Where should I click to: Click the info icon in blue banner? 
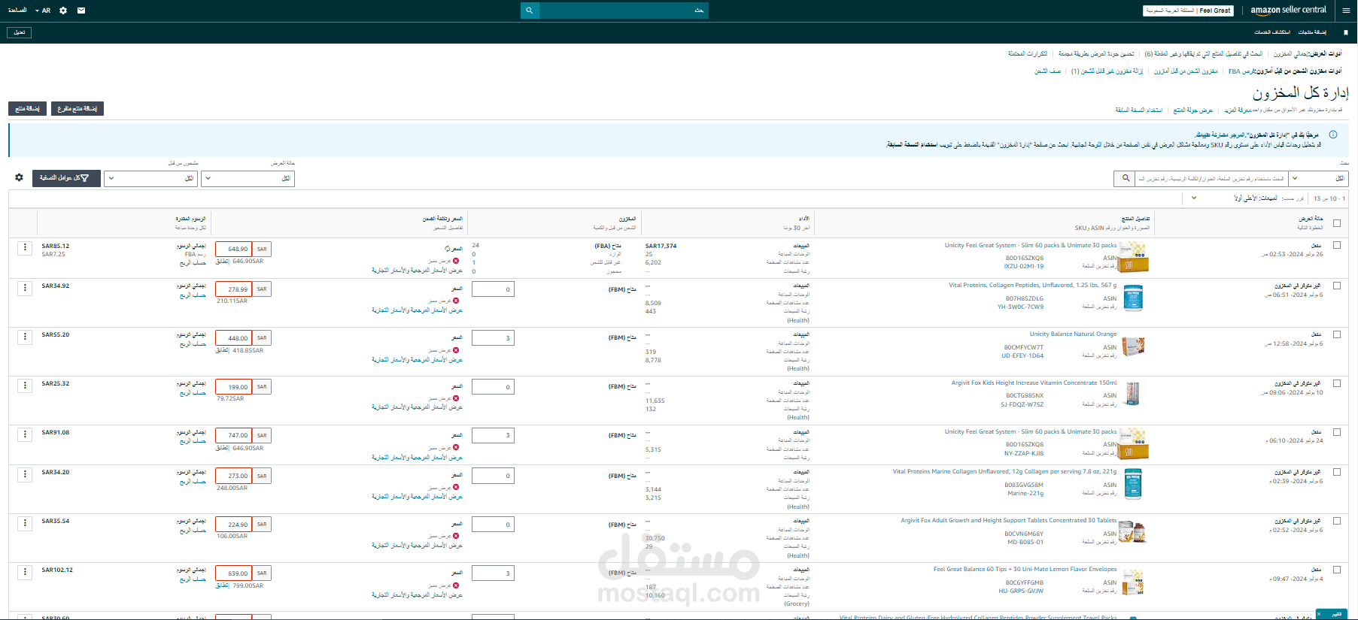(x=1333, y=135)
